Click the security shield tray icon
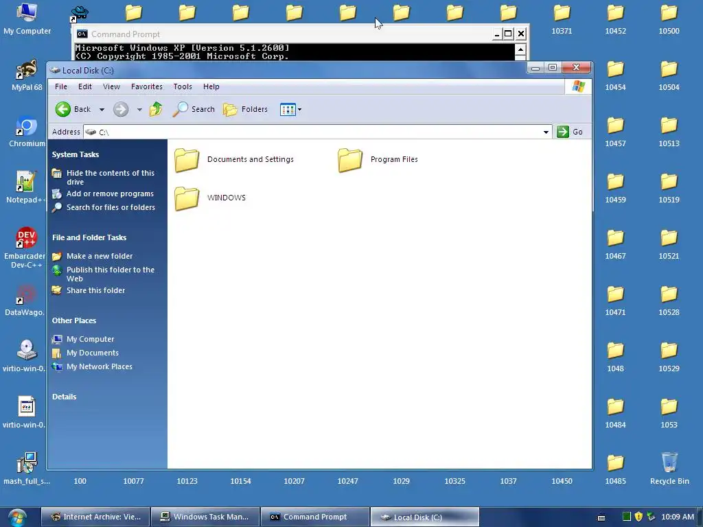703x527 pixels. (x=638, y=517)
